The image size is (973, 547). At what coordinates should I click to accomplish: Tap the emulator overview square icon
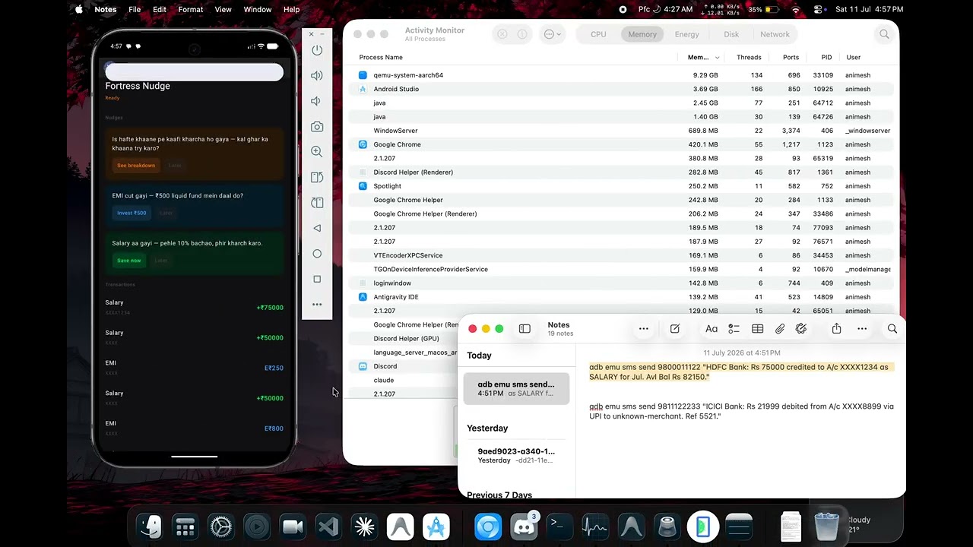[x=317, y=279]
